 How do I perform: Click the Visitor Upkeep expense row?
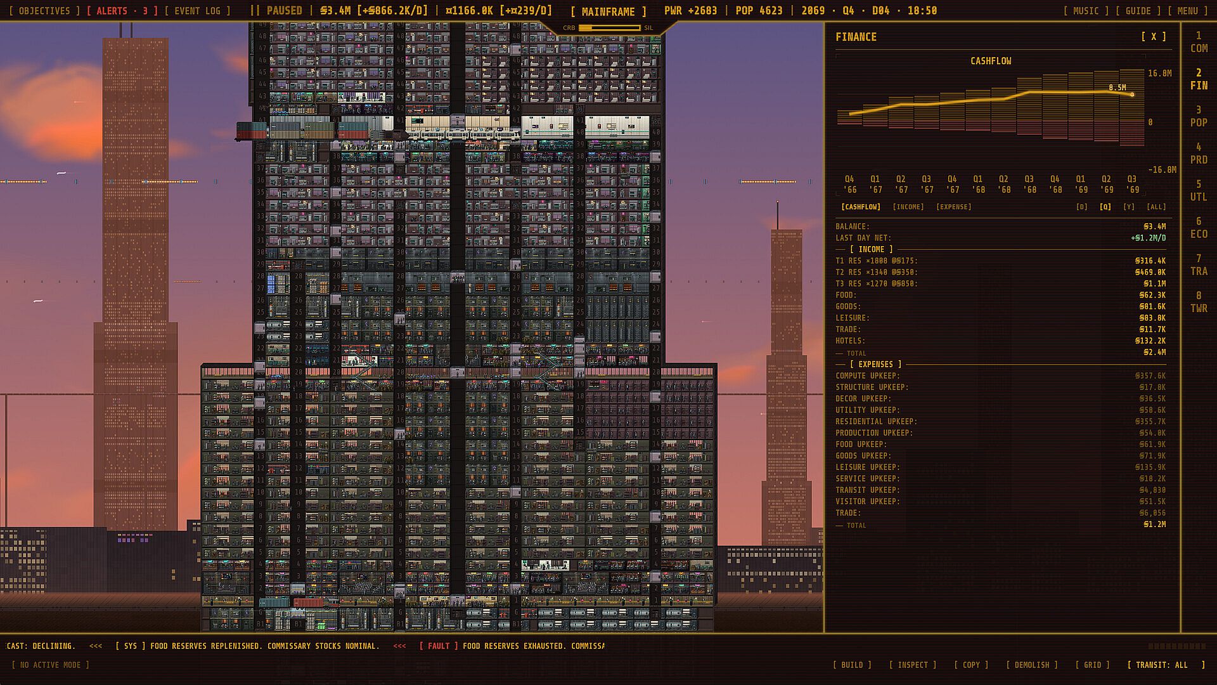(1000, 501)
